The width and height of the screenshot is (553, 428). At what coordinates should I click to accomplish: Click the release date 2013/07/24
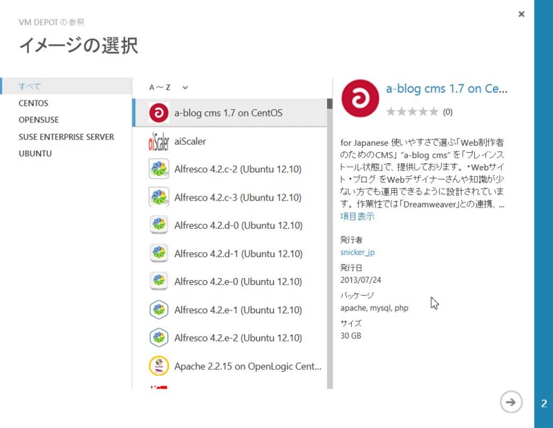coord(360,280)
